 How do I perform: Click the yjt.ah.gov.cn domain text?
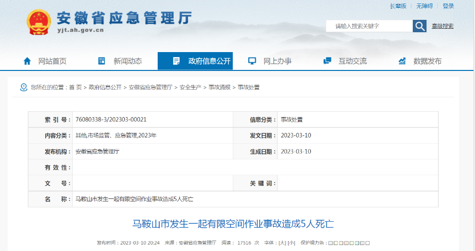(81, 30)
